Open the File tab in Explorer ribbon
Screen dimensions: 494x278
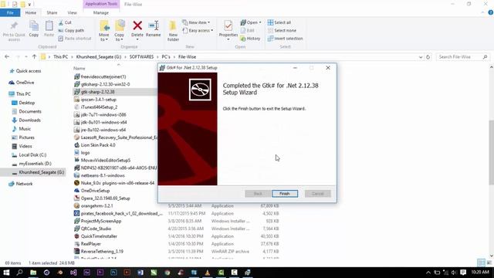[x=10, y=12]
